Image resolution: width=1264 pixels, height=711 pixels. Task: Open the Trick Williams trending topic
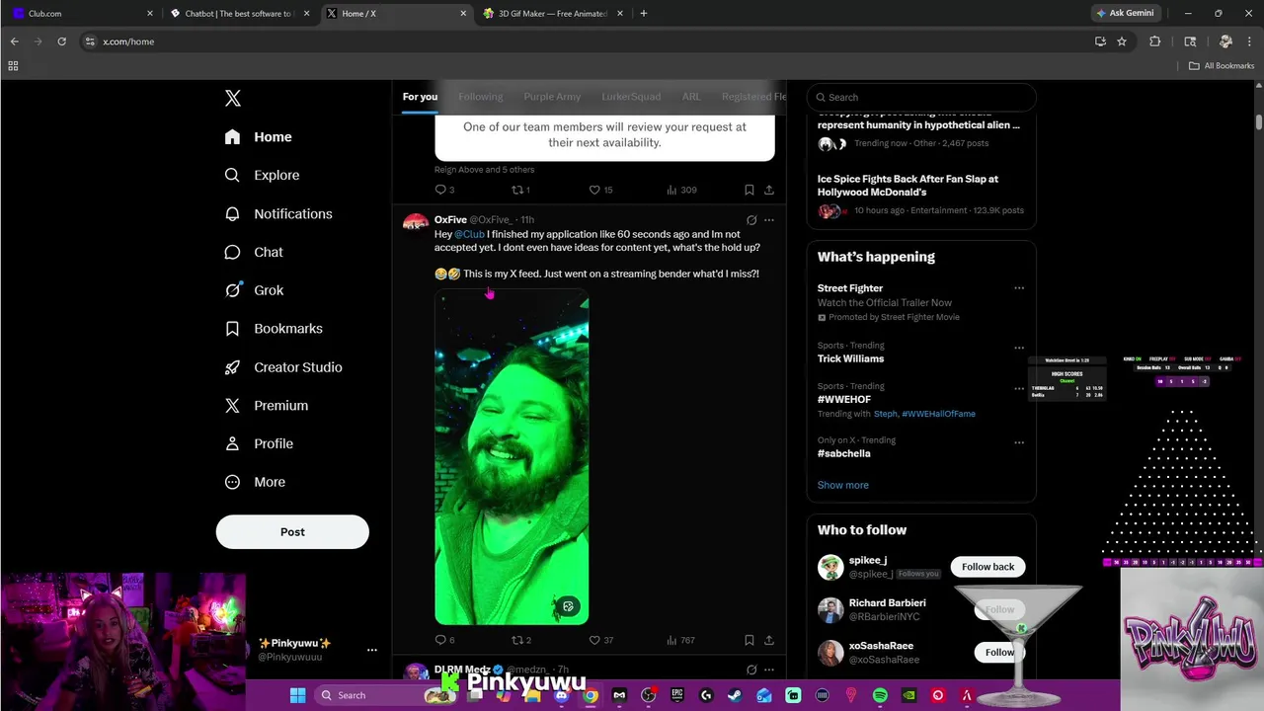pyautogui.click(x=850, y=358)
